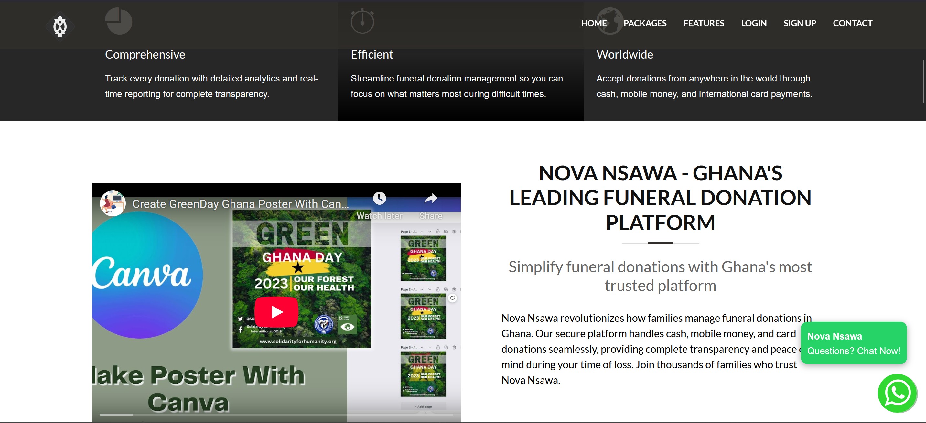Go to the PACKAGES page
The height and width of the screenshot is (423, 926).
pos(645,23)
